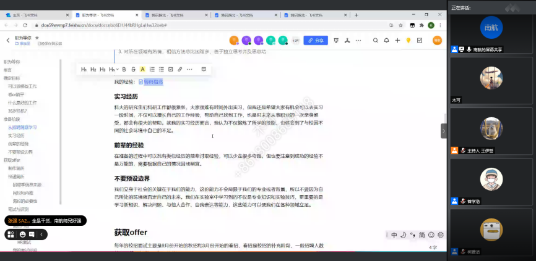Insert a checkbox task list item
The image size is (536, 261).
pyautogui.click(x=171, y=69)
